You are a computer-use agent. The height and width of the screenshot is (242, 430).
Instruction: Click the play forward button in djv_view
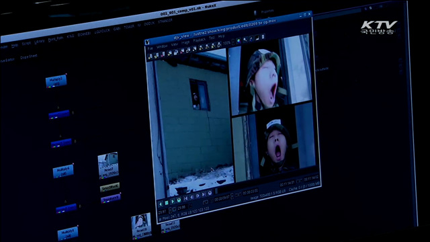pyautogui.click(x=173, y=202)
